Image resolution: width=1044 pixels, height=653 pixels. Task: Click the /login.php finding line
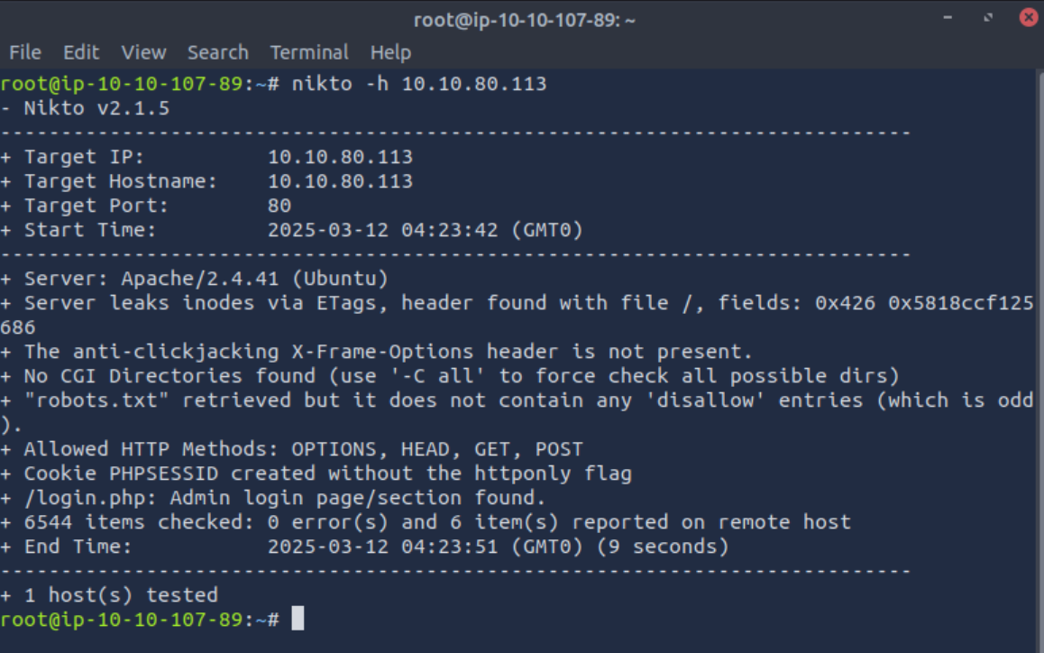(273, 497)
